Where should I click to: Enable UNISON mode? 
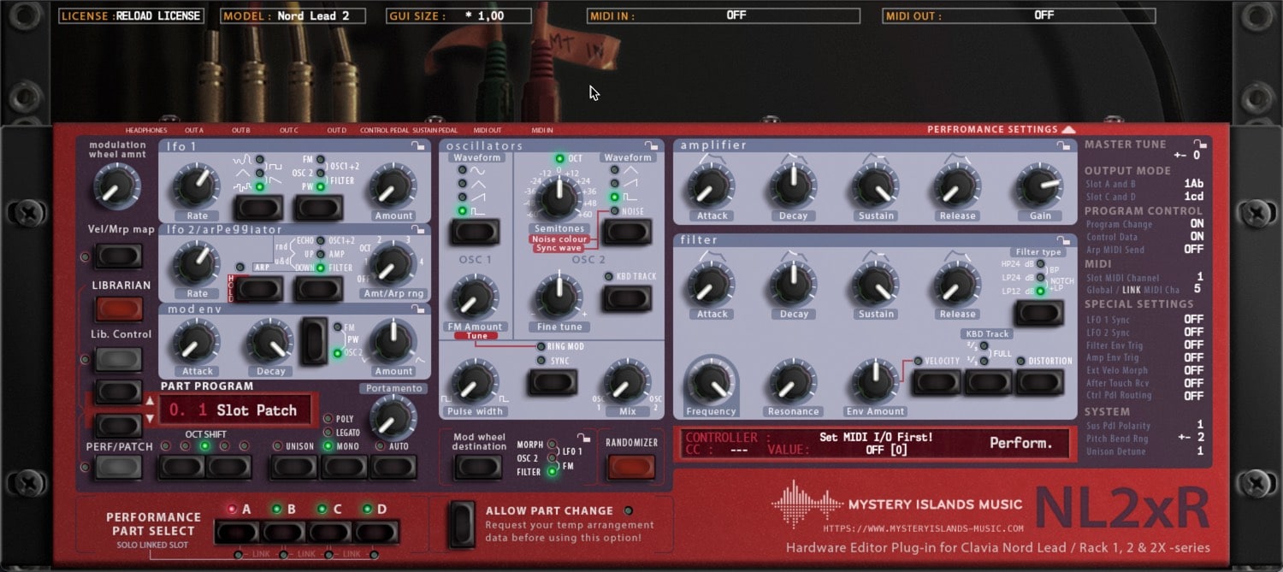293,466
